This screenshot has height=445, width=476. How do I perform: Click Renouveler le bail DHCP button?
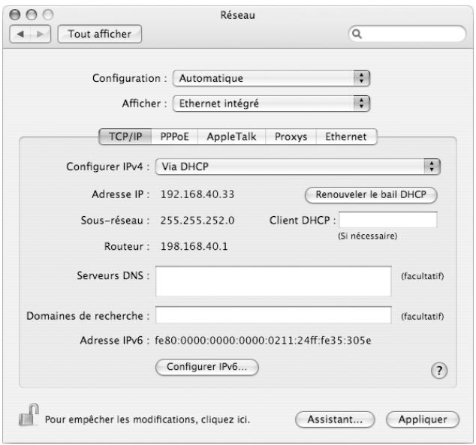pyautogui.click(x=371, y=195)
